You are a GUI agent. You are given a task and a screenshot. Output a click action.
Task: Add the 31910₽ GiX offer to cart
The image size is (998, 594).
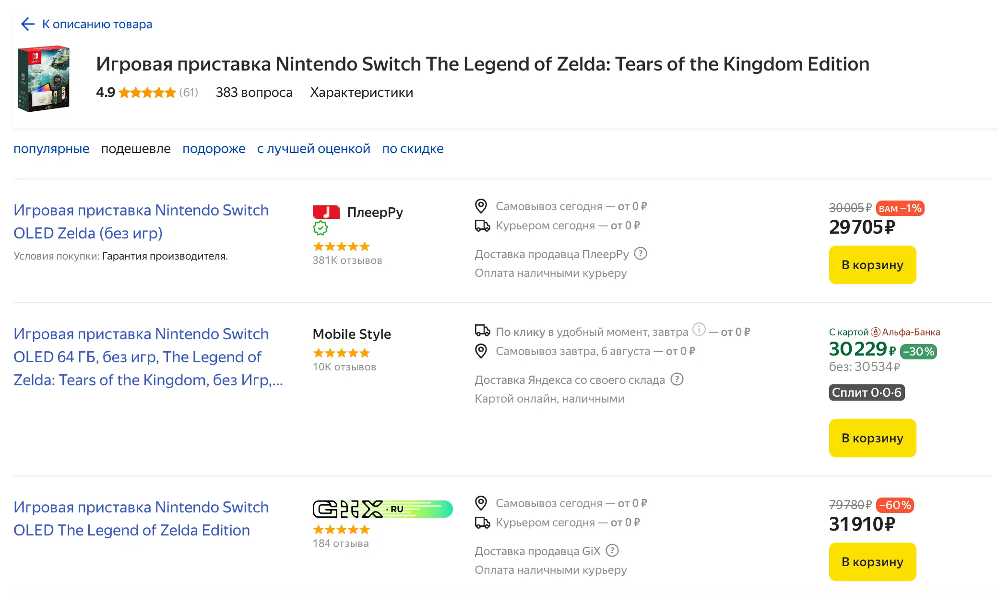coord(872,562)
